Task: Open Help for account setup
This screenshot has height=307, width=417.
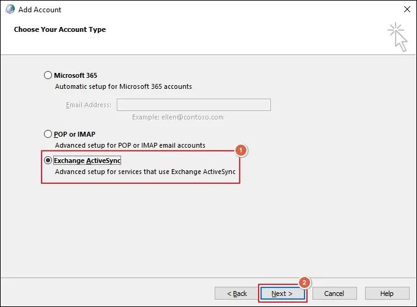Action: click(x=387, y=294)
